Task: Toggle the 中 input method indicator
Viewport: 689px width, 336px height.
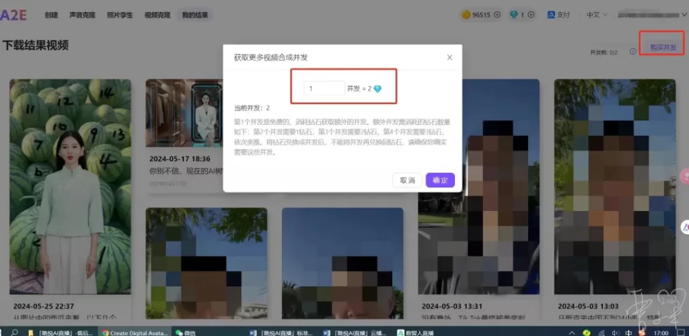Action: point(629,333)
